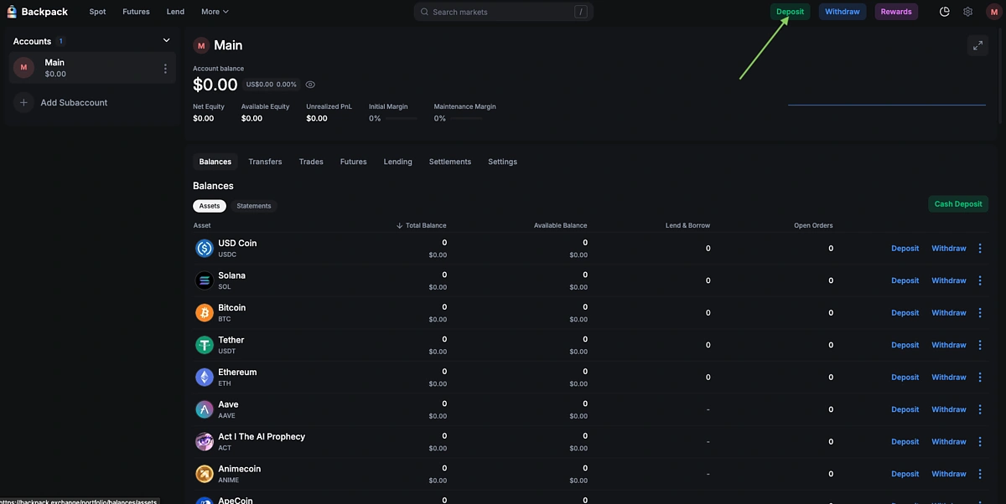Click the Solana asset icon
This screenshot has height=504, width=1006.
pyautogui.click(x=205, y=280)
